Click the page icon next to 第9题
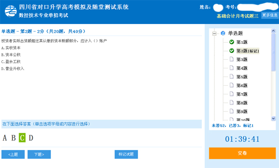Image resolution: width=279 pixels, height=168 pixels. (232, 111)
